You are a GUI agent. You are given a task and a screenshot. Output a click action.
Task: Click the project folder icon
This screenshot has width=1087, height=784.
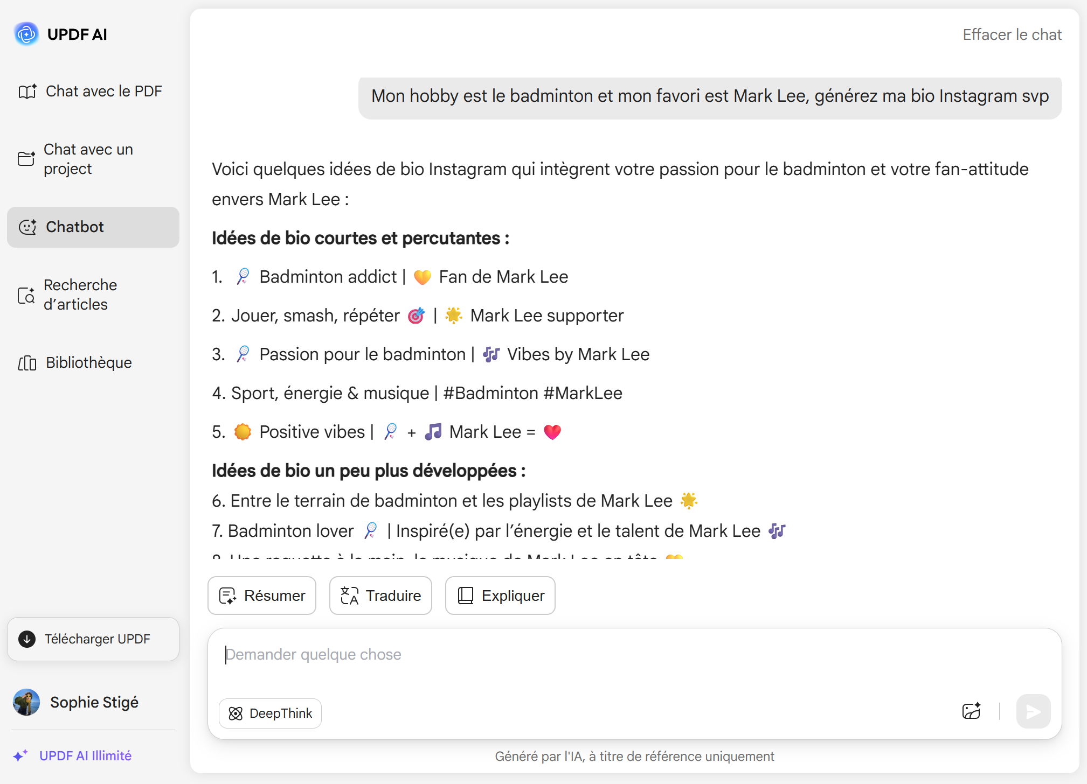26,159
